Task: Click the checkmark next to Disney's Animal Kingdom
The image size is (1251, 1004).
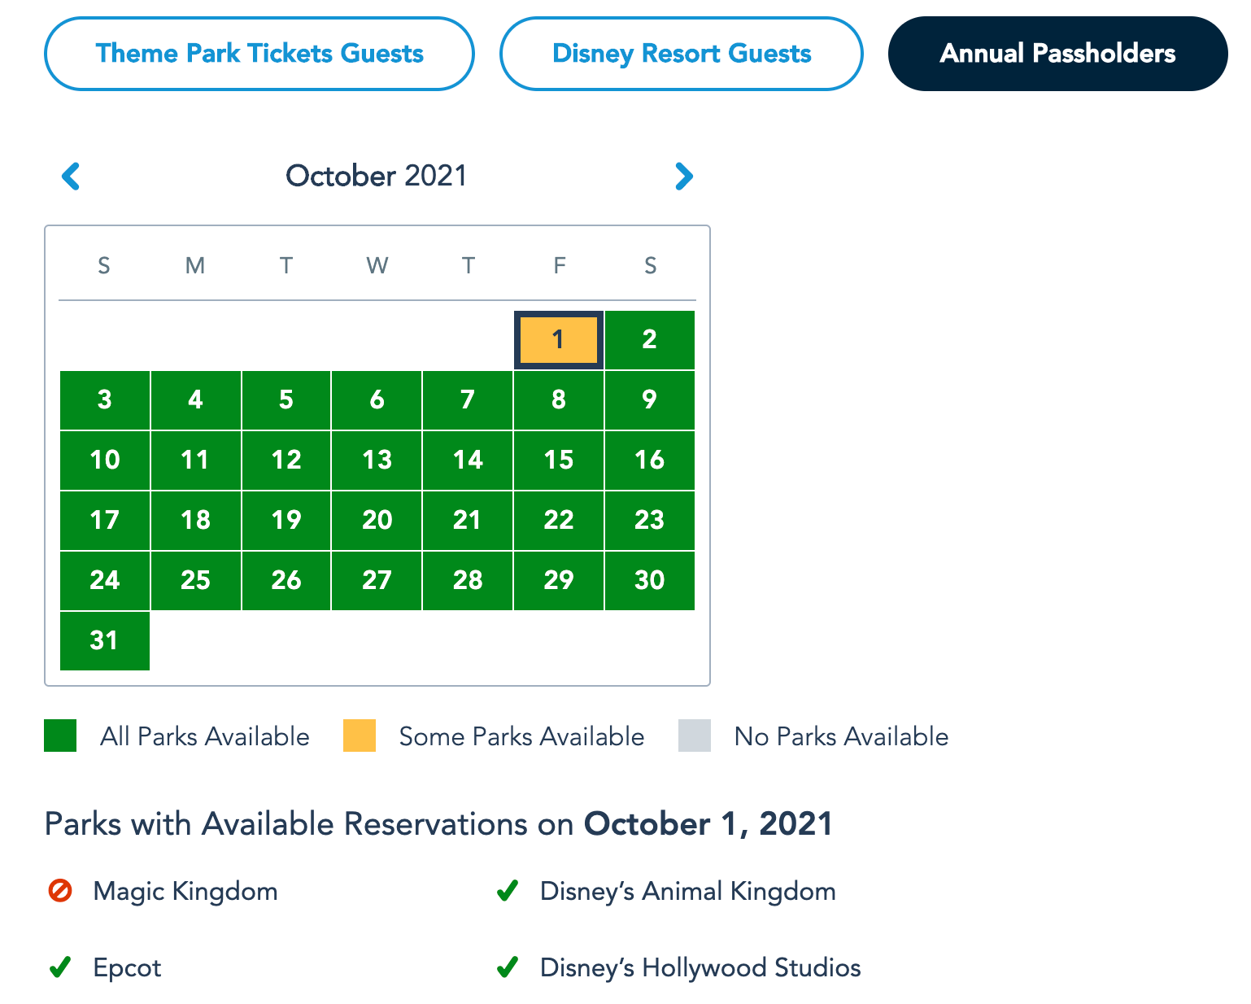Action: (508, 891)
